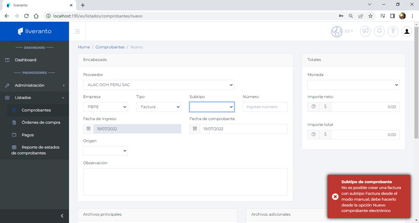This screenshot has width=419, height=223.
Task: Open Tipo dropdown showing Factura
Action: 159,107
